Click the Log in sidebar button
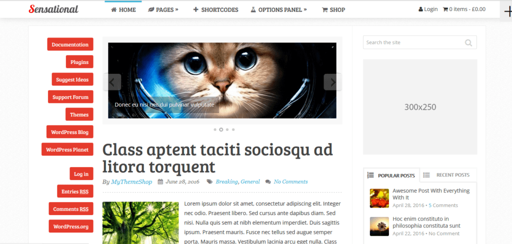This screenshot has height=244, width=512. (x=81, y=174)
